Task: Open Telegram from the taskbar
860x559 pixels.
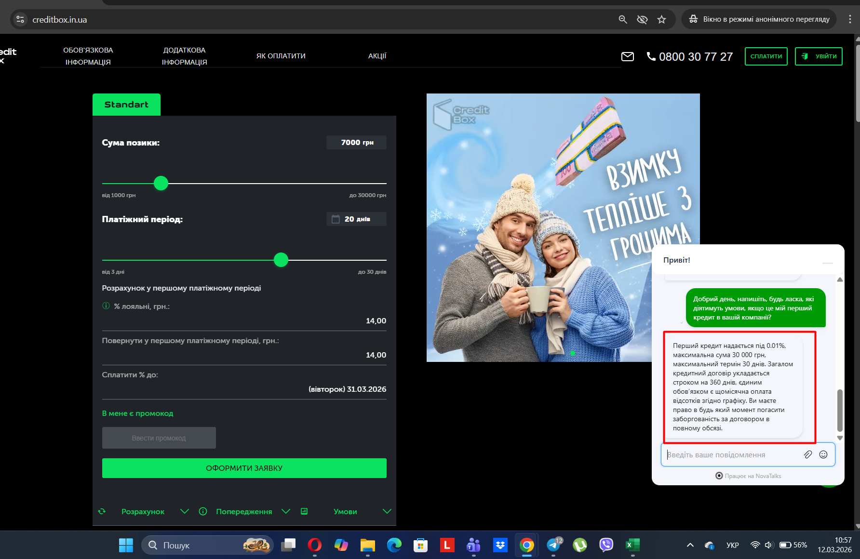Action: pos(553,545)
